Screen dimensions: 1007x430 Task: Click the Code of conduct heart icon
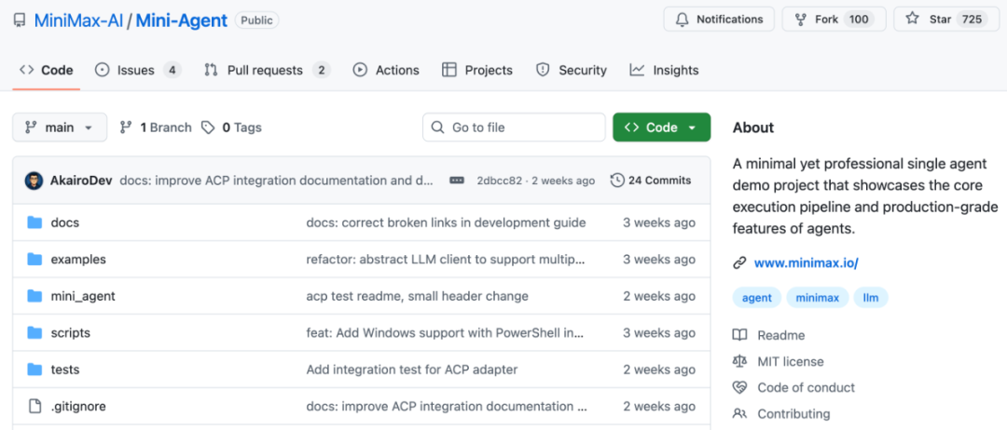(x=739, y=387)
